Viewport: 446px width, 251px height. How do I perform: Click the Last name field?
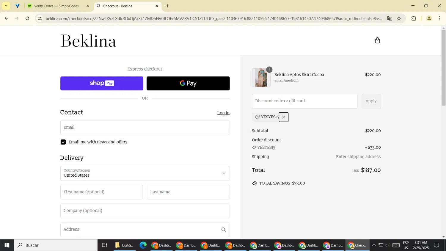coord(188,192)
